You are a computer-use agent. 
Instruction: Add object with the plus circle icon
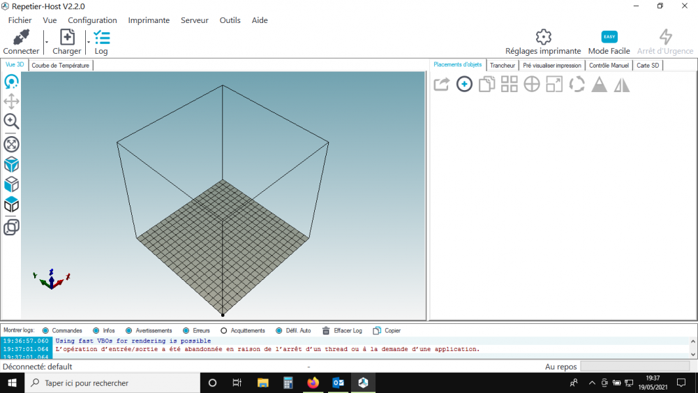(x=464, y=84)
